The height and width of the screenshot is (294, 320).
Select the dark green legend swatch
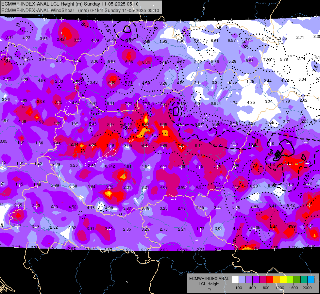coord(297,280)
